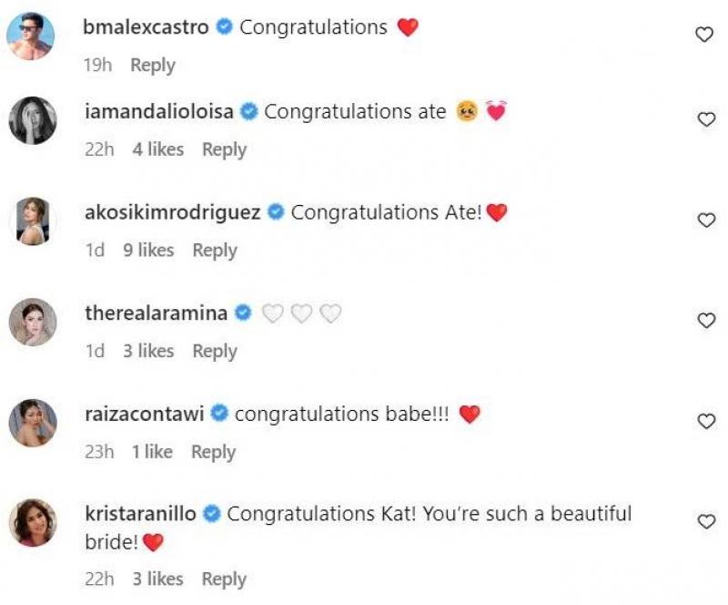Click raizacontawi's avatar image
This screenshot has width=728, height=605.
tap(32, 423)
